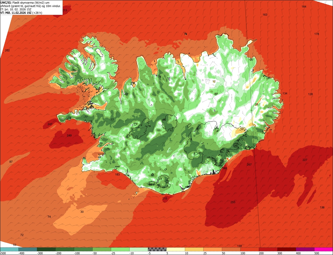The image size is (333, 255).
Task: Pick the legend swatch between -200 and -100
Action: coord(65,249)
